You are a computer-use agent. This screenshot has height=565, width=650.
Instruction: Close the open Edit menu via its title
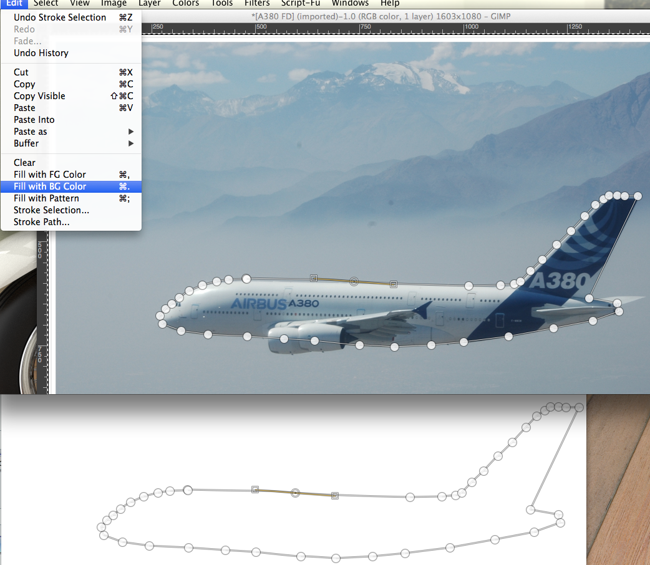coord(14,3)
